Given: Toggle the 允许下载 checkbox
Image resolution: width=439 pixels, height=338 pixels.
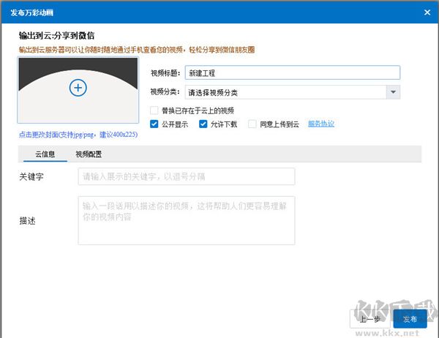Looking at the screenshot, I should [203, 124].
